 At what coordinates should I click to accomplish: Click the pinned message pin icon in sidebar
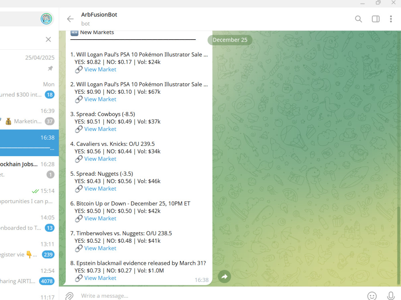pos(50,68)
